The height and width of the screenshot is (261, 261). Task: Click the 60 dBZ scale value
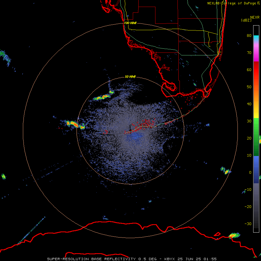click(x=249, y=70)
